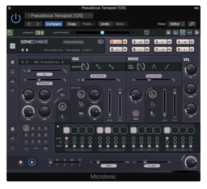Open the drum patch menu icon
This screenshot has width=207, height=189.
(13, 62)
